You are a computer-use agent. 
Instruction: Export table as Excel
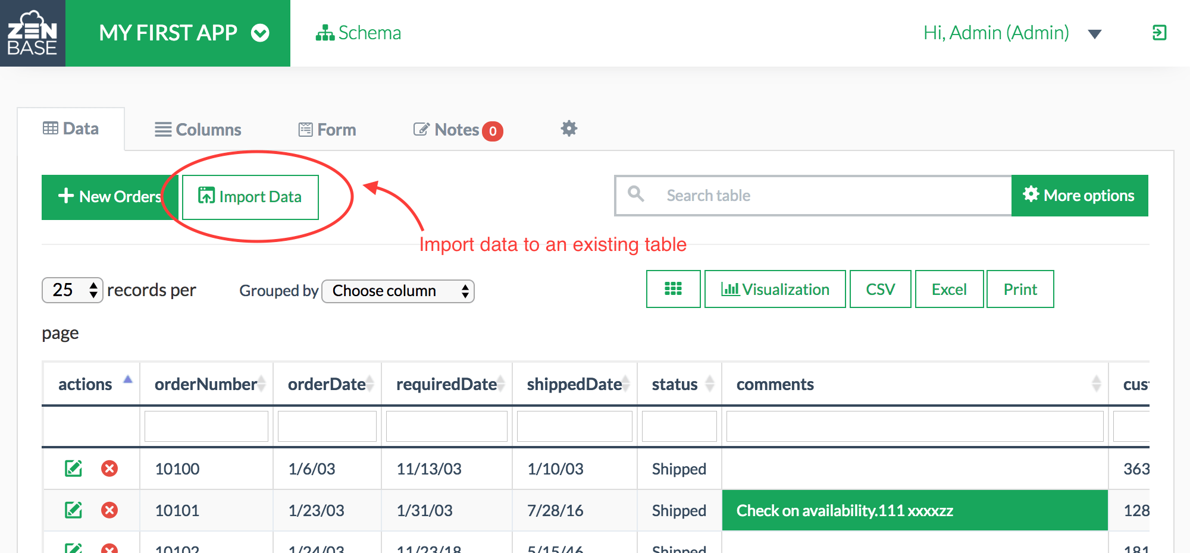949,289
